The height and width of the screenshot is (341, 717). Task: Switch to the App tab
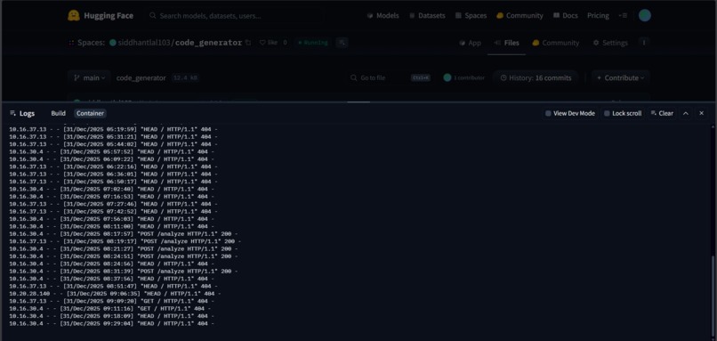[470, 43]
